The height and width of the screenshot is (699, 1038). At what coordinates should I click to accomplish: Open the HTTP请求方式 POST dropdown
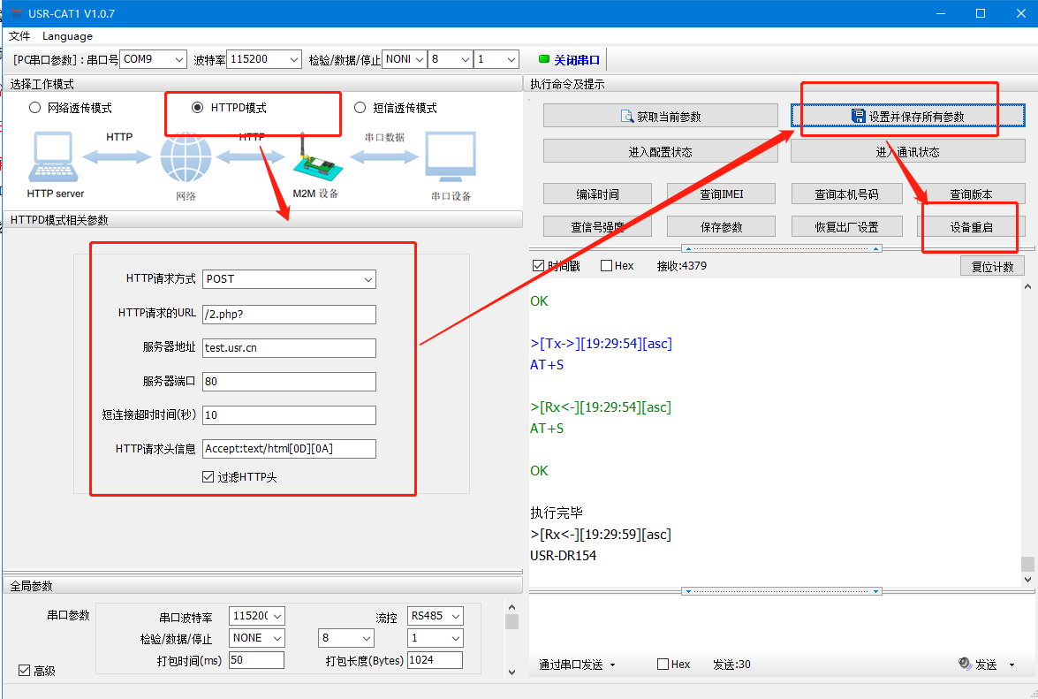pos(289,279)
